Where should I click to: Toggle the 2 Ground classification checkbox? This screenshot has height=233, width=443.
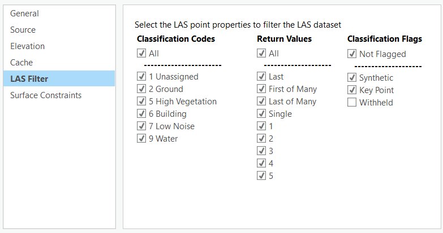[141, 89]
